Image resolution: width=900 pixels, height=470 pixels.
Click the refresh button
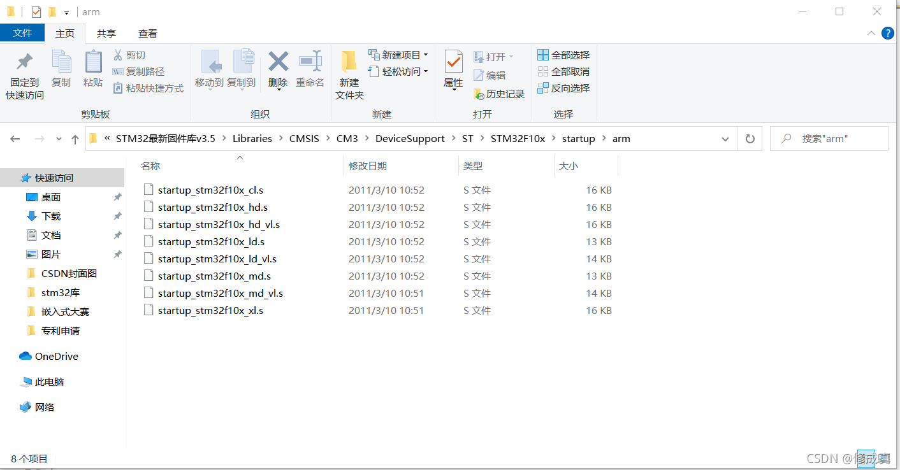pyautogui.click(x=750, y=139)
